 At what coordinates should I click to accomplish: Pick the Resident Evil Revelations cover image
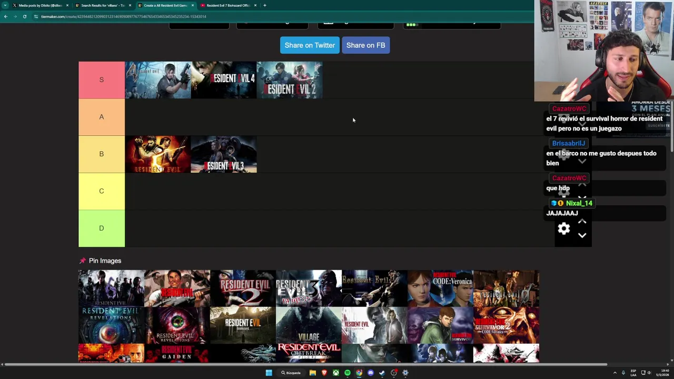(x=111, y=325)
